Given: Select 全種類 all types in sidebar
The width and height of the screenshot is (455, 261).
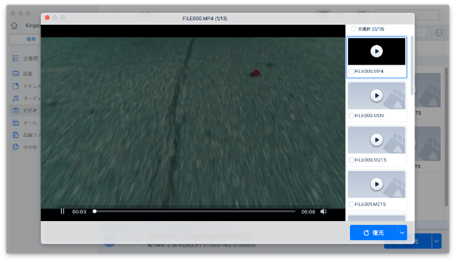Looking at the screenshot, I should click(x=25, y=58).
